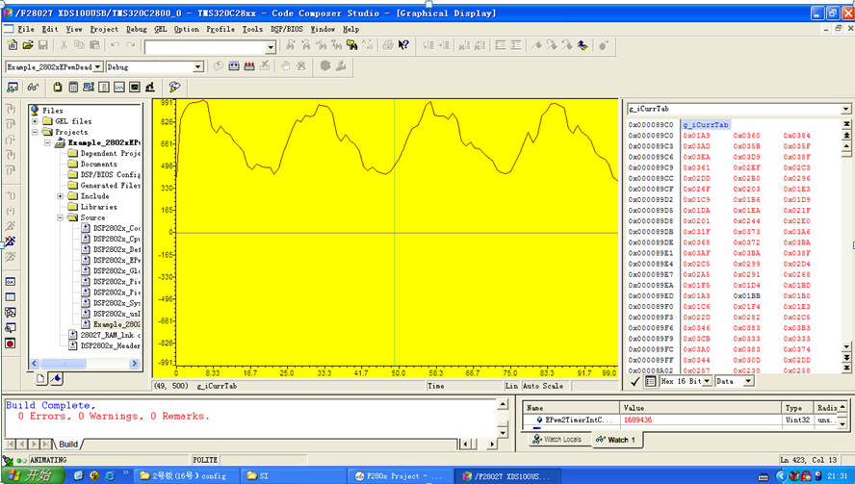
Task: Open the DSP/BIOS menu
Action: pyautogui.click(x=288, y=29)
